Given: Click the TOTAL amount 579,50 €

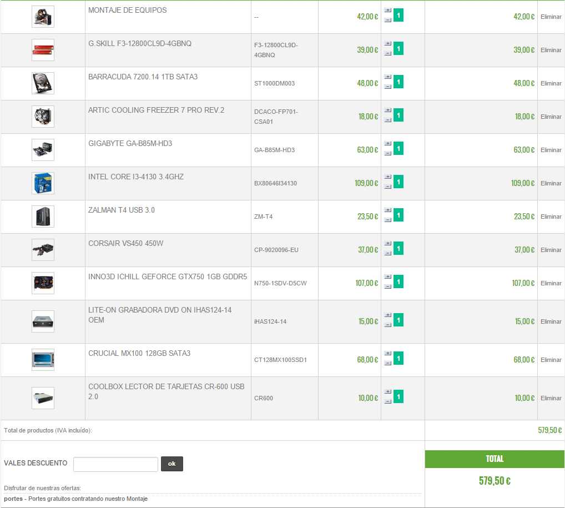Looking at the screenshot, I should [495, 481].
